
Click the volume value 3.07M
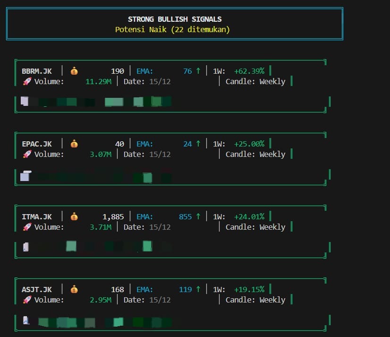click(101, 154)
